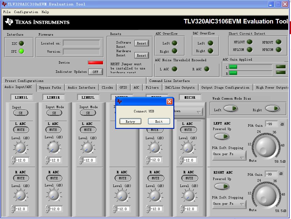Switch to the Clocks tab
Image resolution: width=291 pixels, height=219 pixels.
coord(107,87)
